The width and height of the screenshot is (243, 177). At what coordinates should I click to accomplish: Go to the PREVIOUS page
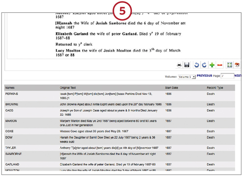click(x=204, y=76)
